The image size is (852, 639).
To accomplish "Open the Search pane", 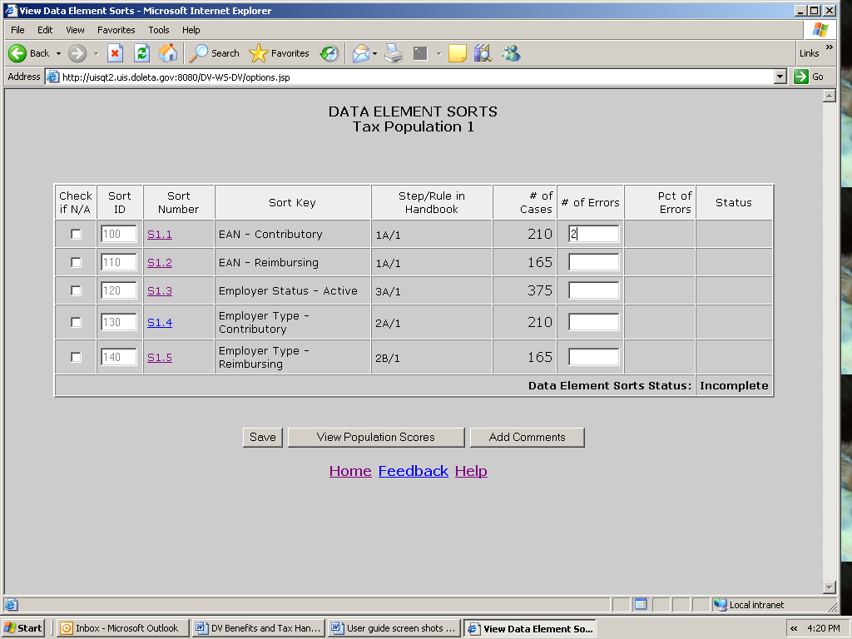I will pyautogui.click(x=215, y=53).
